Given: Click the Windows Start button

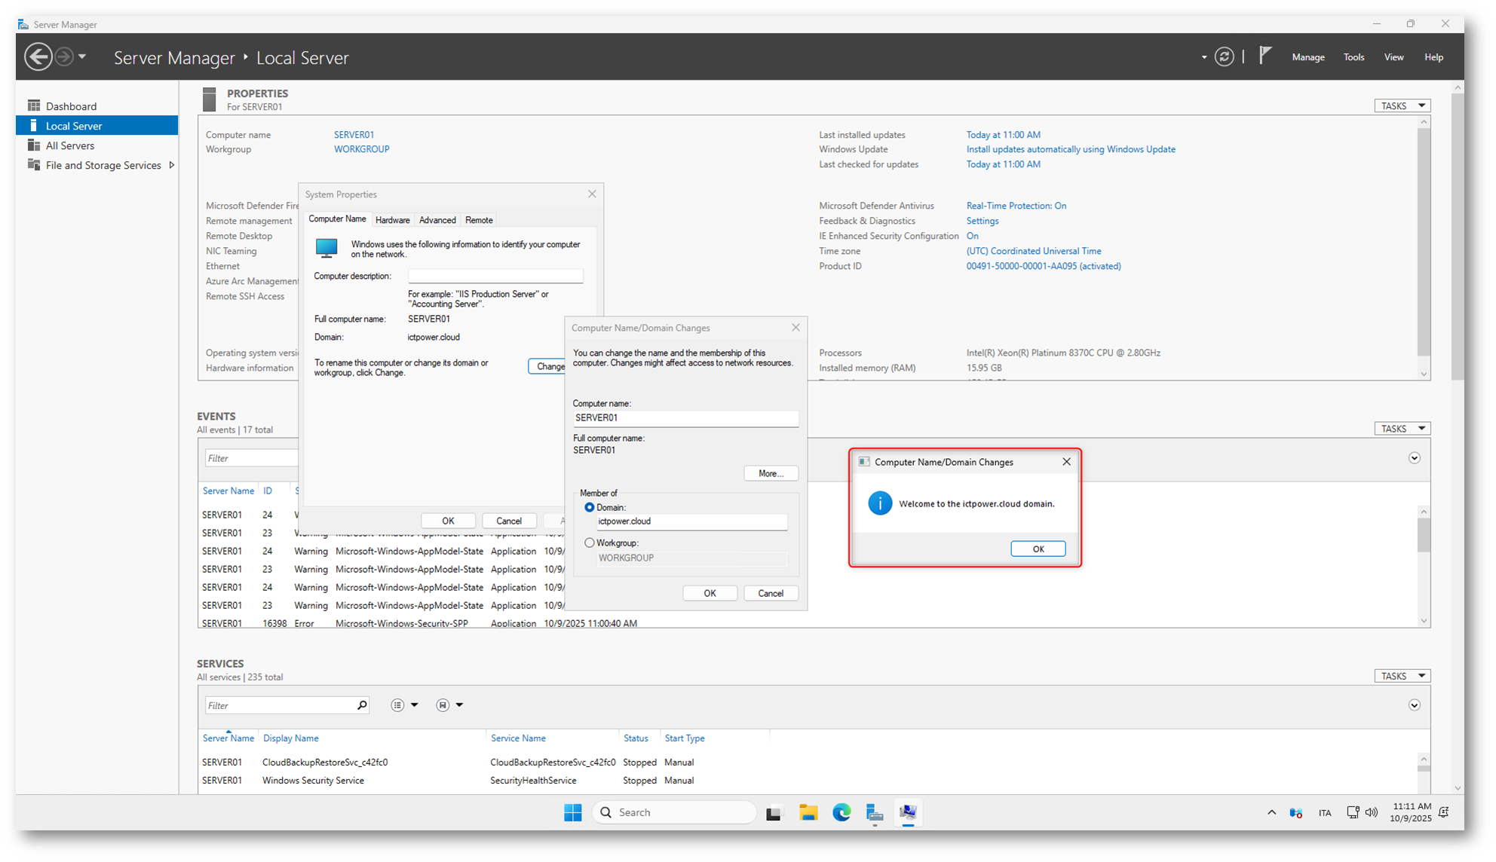Looking at the screenshot, I should pyautogui.click(x=572, y=812).
